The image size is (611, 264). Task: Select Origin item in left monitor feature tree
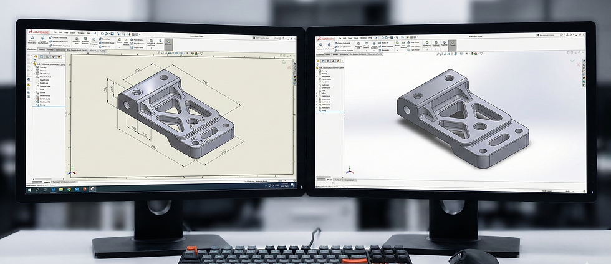(x=42, y=89)
